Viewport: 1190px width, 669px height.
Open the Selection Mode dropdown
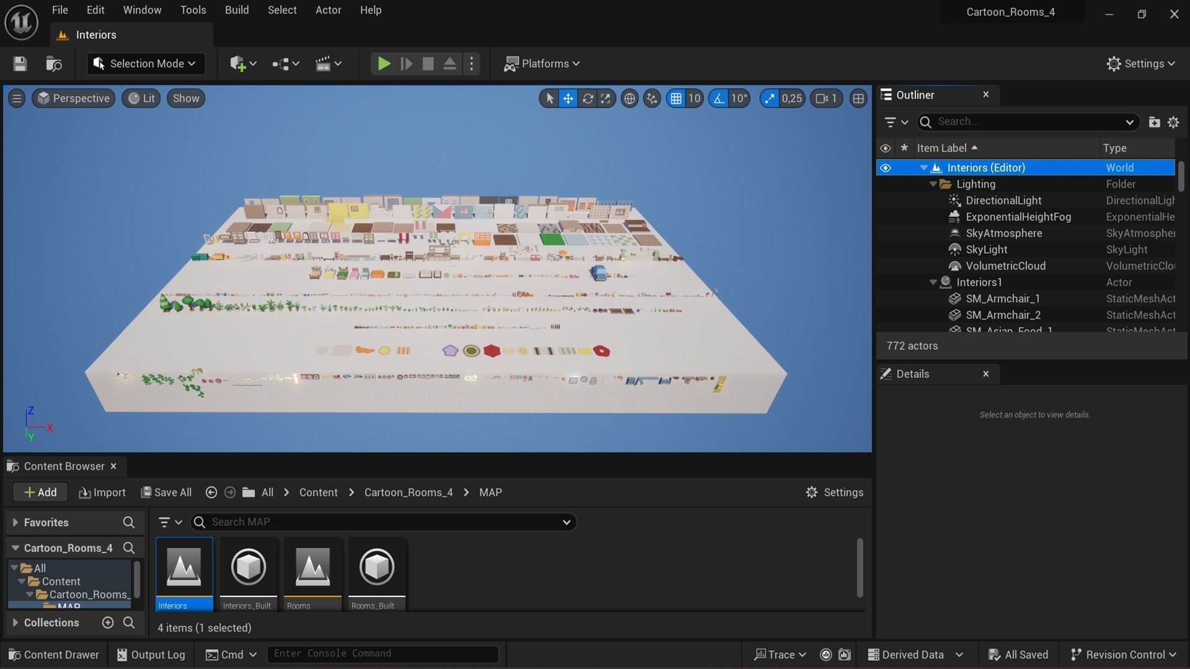[x=146, y=64]
